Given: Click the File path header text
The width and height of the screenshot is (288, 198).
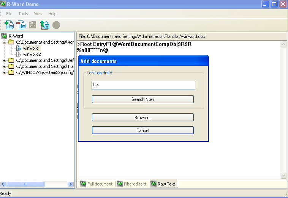Looking at the screenshot, I should (142, 36).
